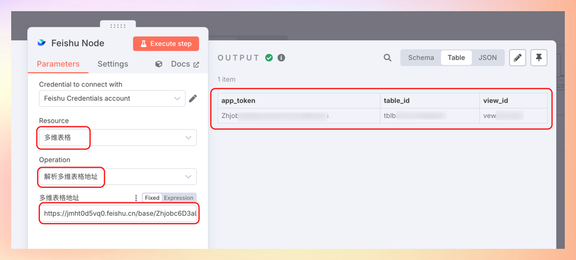Search the output with the magnifier icon

[x=387, y=58]
